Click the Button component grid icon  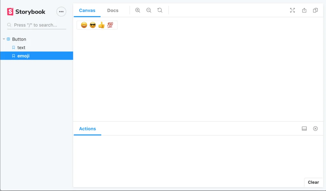[x=8, y=39]
